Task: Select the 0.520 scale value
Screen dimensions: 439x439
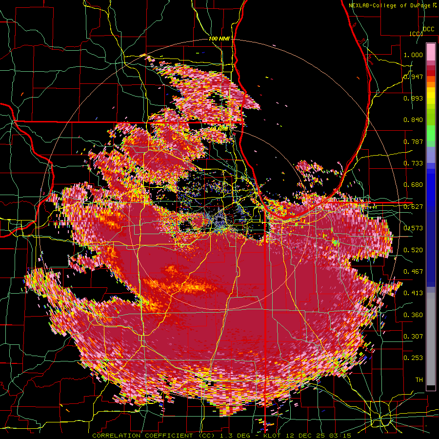Action: click(x=413, y=250)
